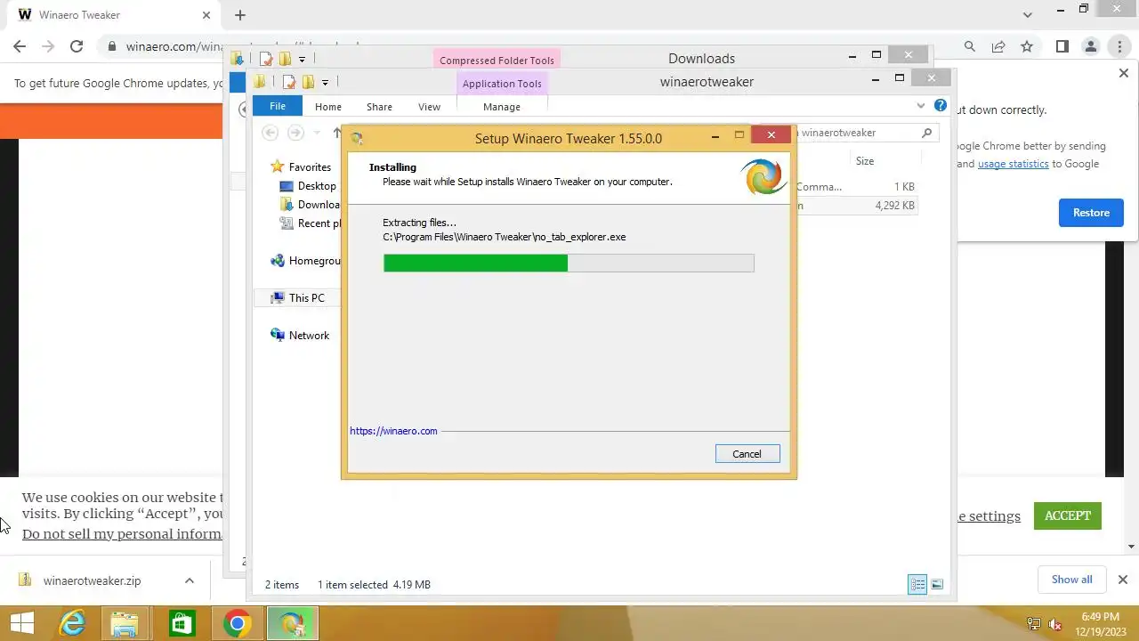Open Chrome side panel
This screenshot has width=1139, height=641.
[x=1062, y=46]
